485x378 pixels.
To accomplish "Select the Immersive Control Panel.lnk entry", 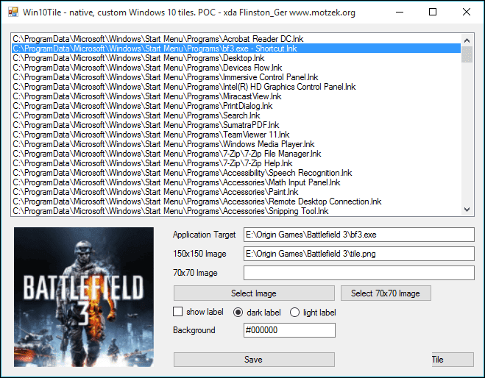I will point(236,77).
